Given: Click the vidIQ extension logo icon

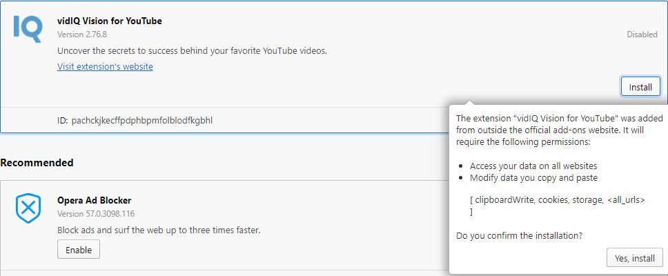Looking at the screenshot, I should point(28,29).
